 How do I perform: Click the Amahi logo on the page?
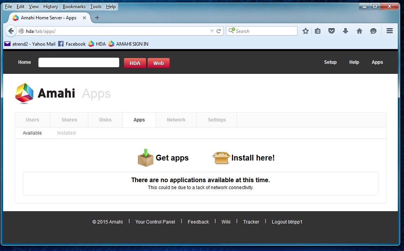(x=45, y=93)
